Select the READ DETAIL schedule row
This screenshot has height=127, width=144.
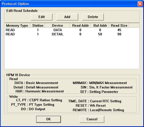72,34
